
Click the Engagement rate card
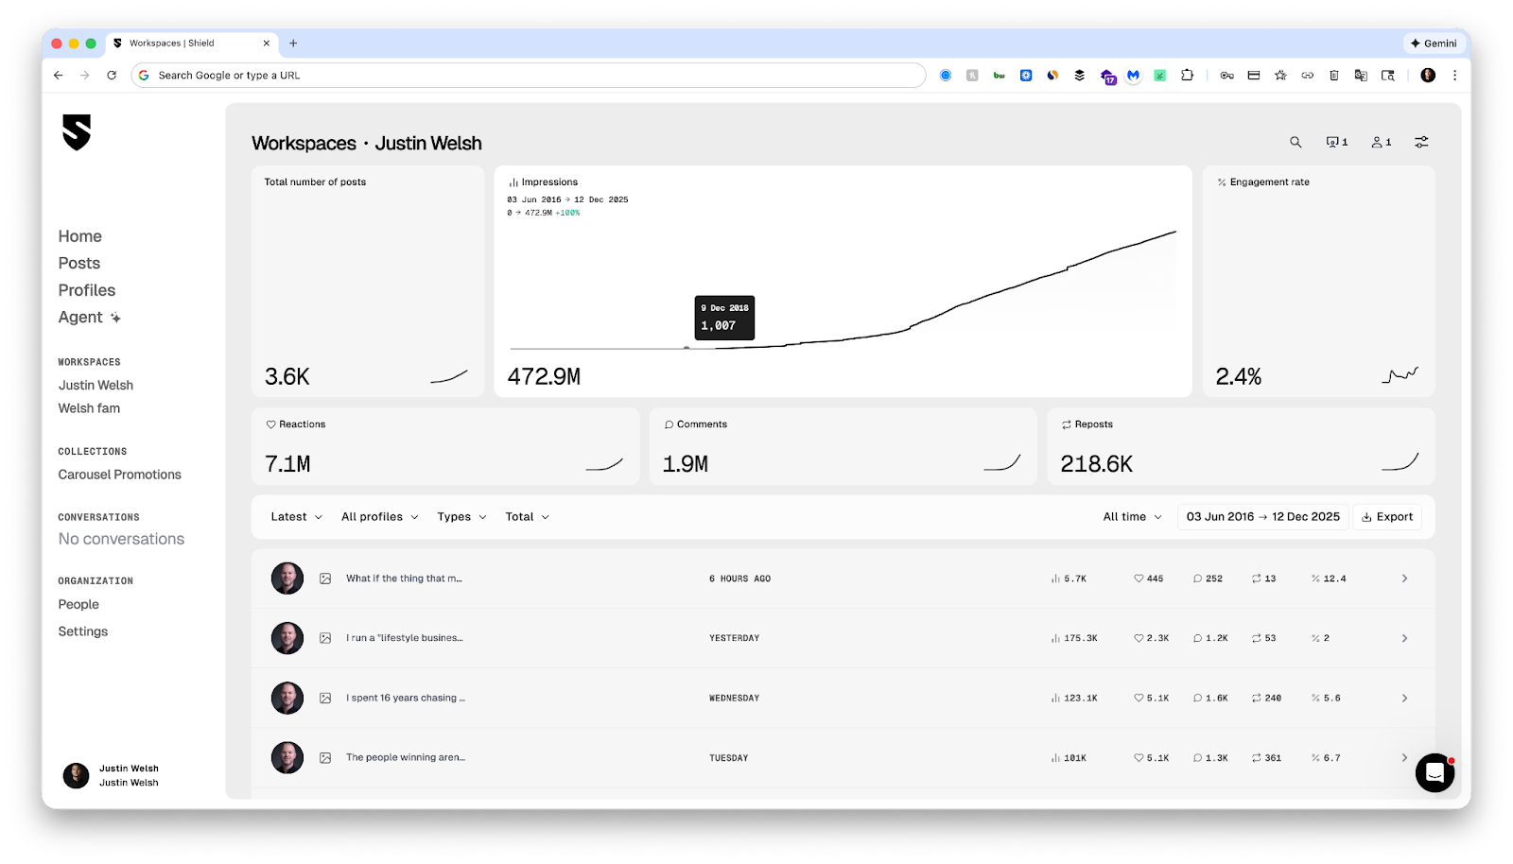1318,281
